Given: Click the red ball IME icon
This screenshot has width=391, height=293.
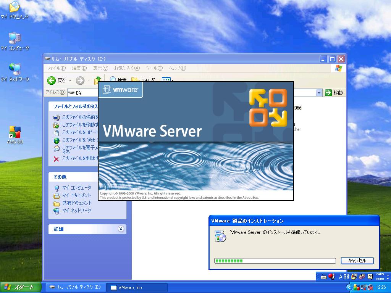Looking at the screenshot, I should 331,276.
